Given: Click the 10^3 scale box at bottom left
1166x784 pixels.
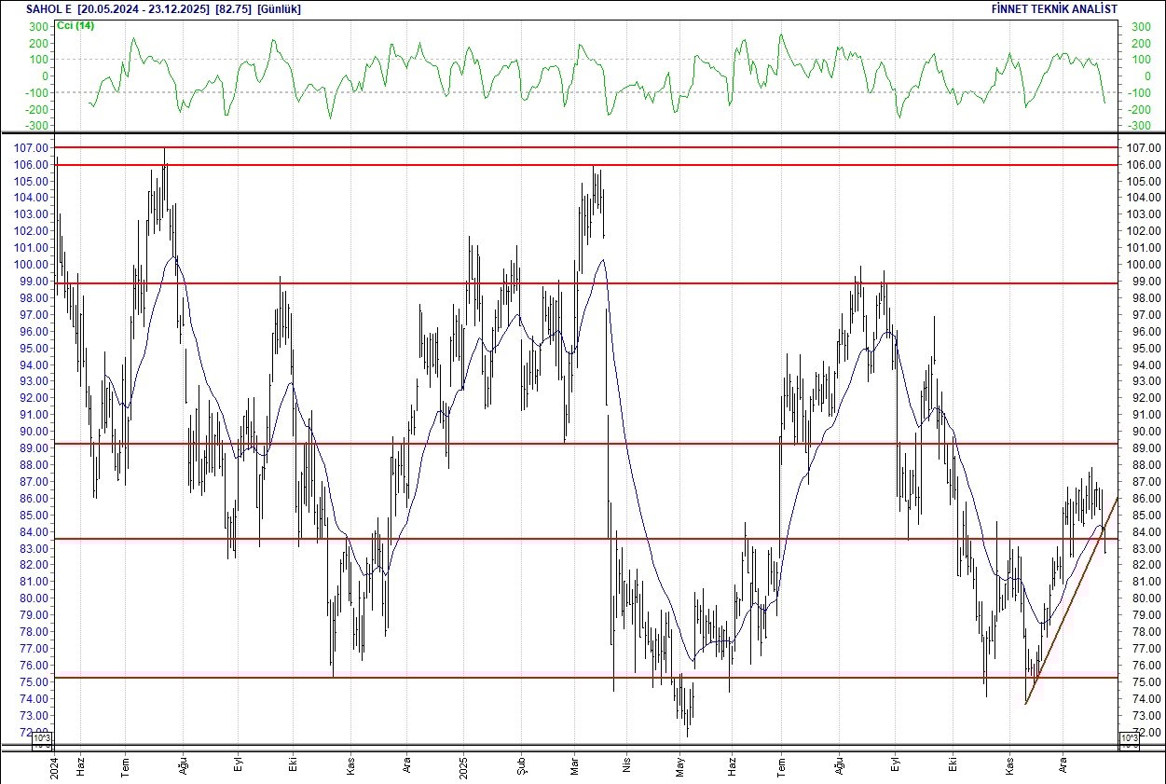Looking at the screenshot, I should [41, 738].
